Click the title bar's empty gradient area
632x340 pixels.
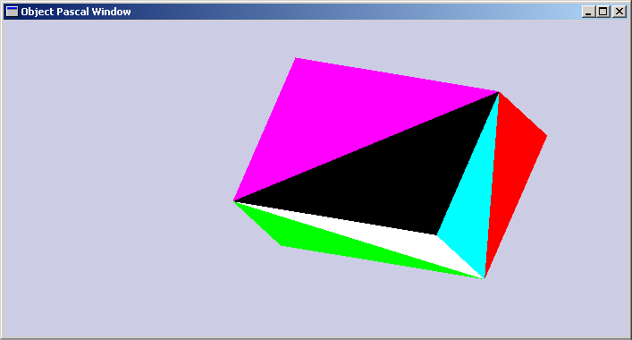[x=355, y=12]
